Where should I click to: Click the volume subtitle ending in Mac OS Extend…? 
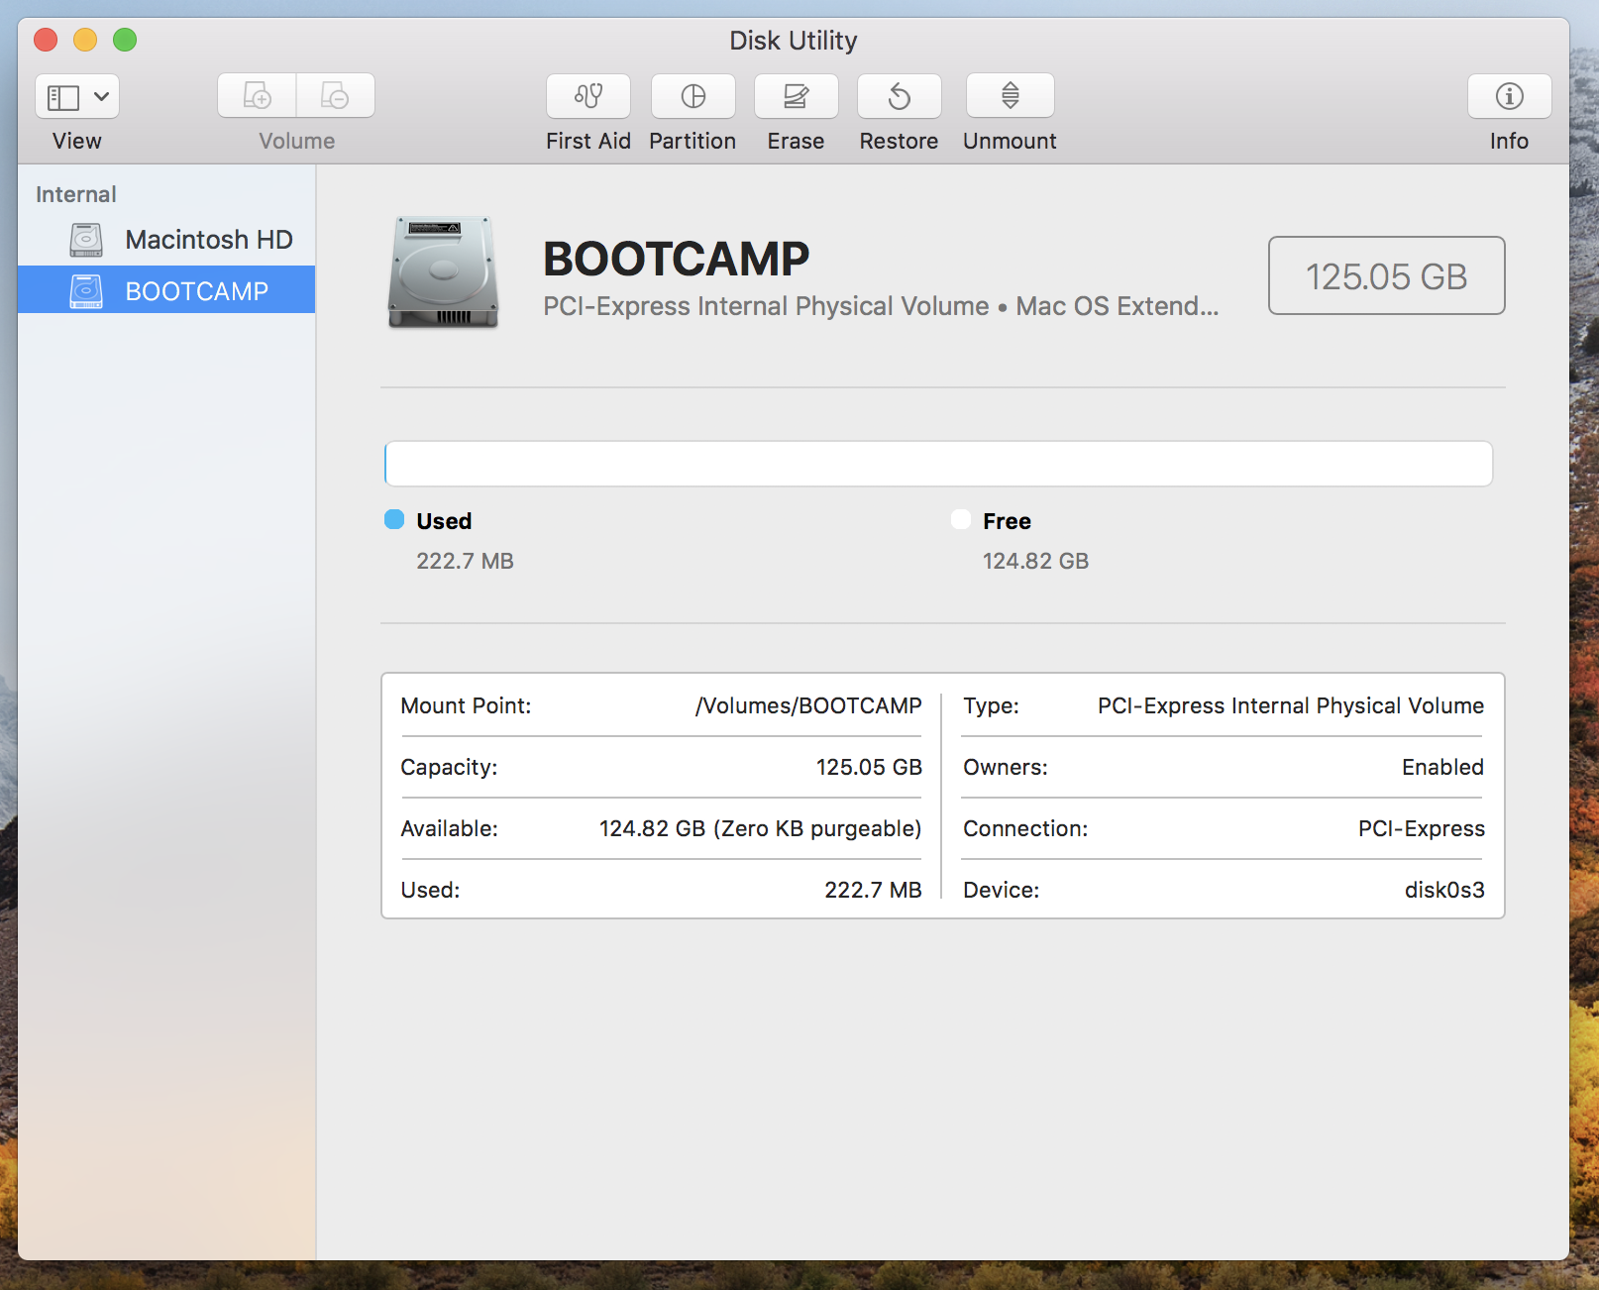[x=881, y=306]
